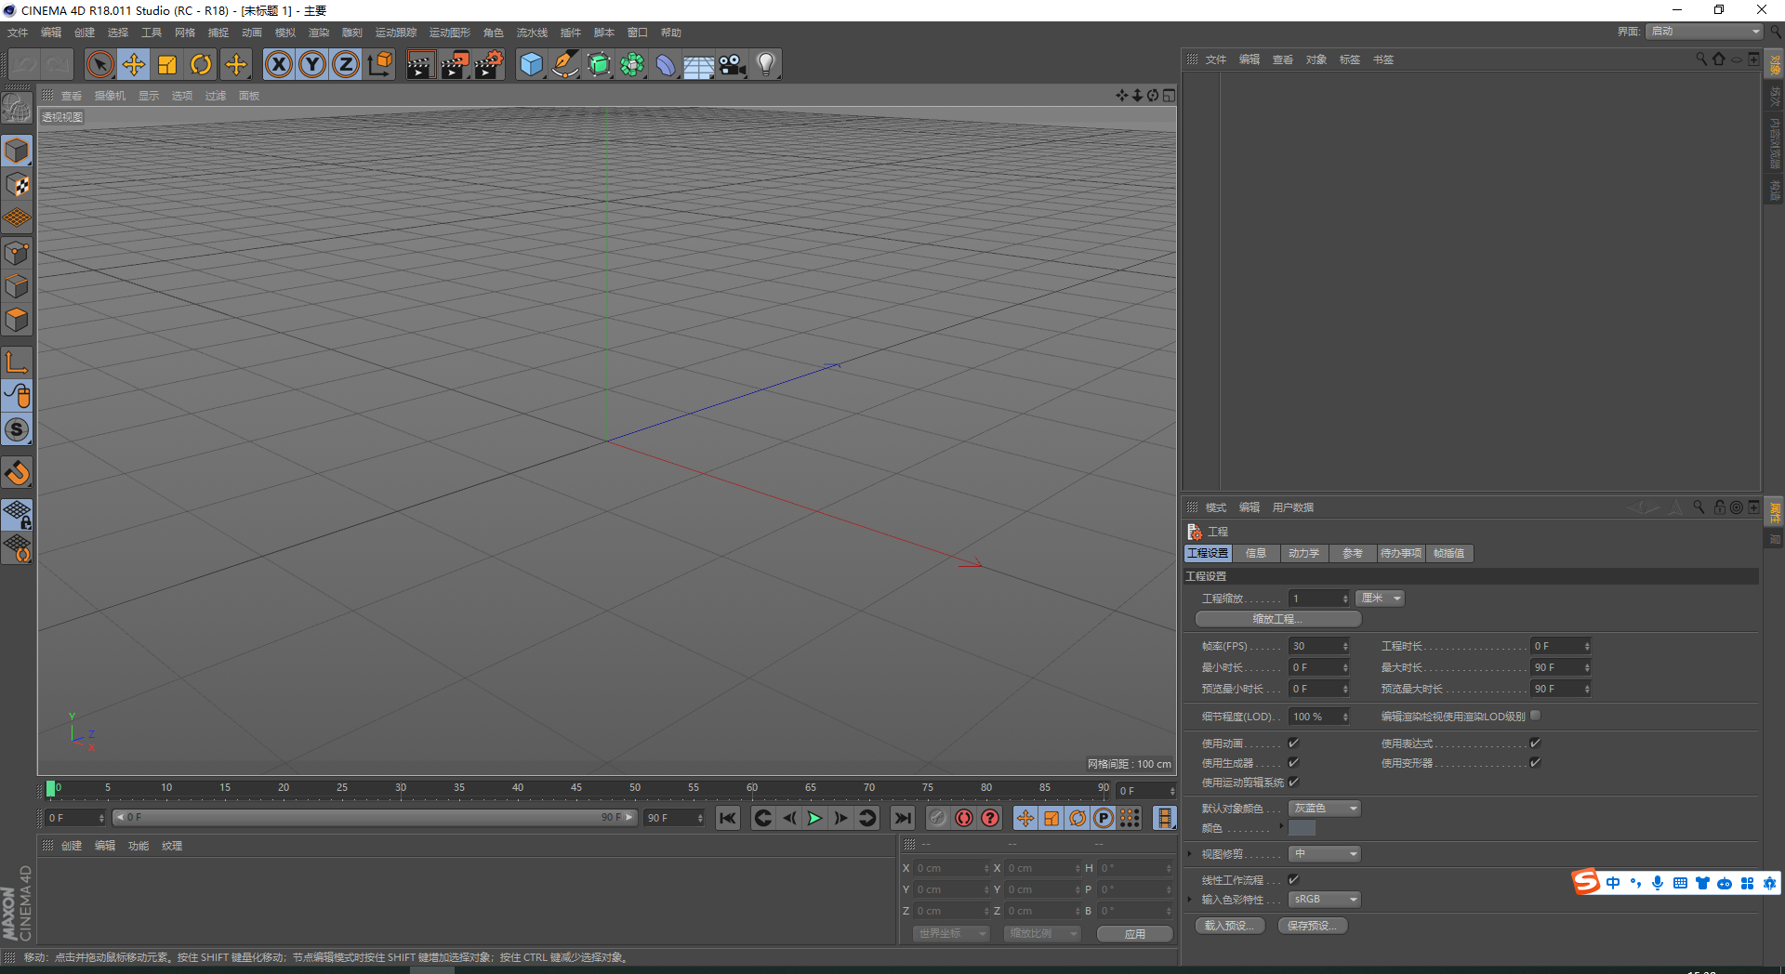Select the Scale tool

click(166, 63)
